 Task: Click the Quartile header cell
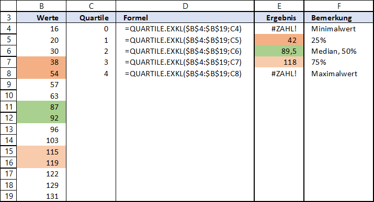tap(91, 18)
